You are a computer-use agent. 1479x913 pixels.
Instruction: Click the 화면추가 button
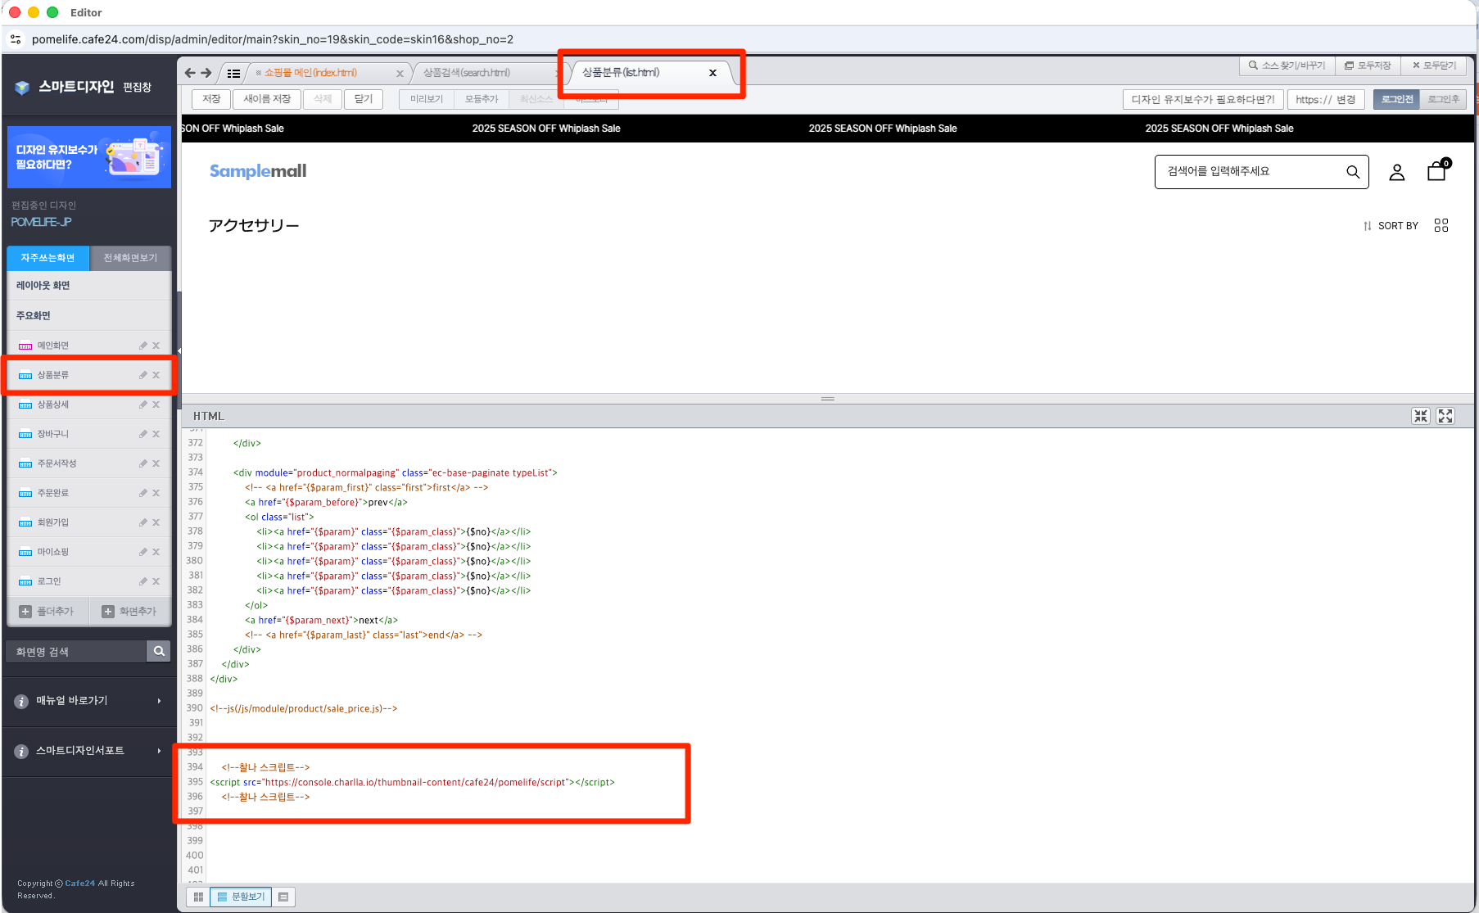point(129,612)
